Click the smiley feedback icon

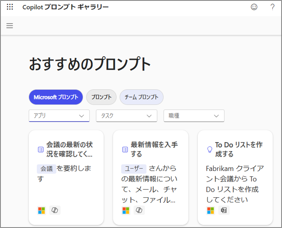click(x=254, y=7)
